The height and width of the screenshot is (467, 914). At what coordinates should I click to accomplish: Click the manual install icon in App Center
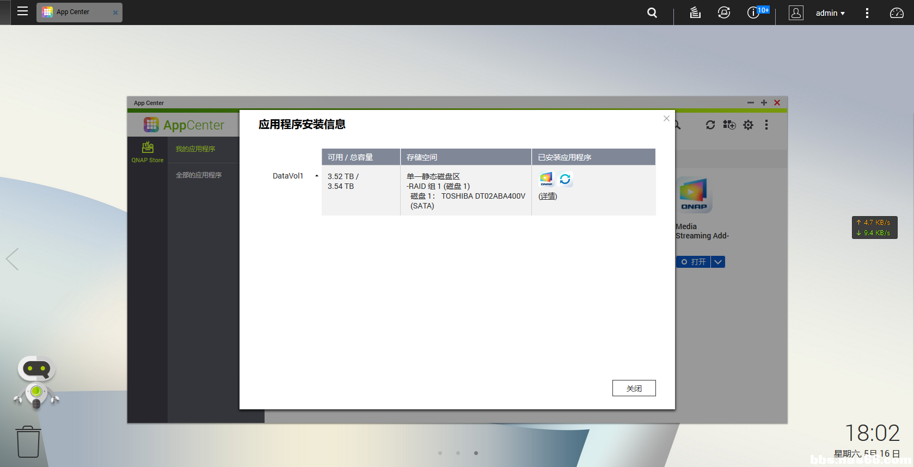729,125
